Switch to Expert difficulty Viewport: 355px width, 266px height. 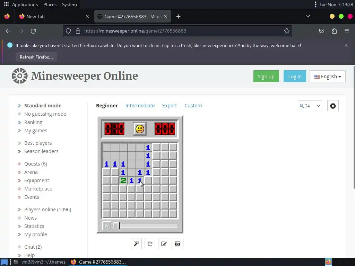[169, 106]
